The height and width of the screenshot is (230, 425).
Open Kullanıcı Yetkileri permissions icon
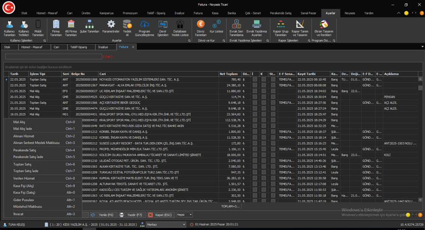pos(24,28)
